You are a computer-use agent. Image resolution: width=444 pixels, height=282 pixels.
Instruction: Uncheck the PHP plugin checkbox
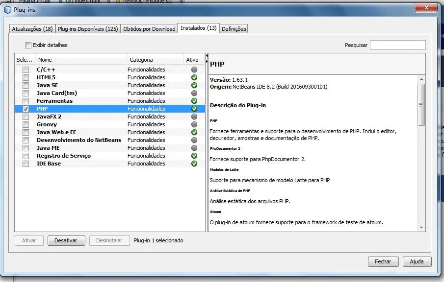26,109
